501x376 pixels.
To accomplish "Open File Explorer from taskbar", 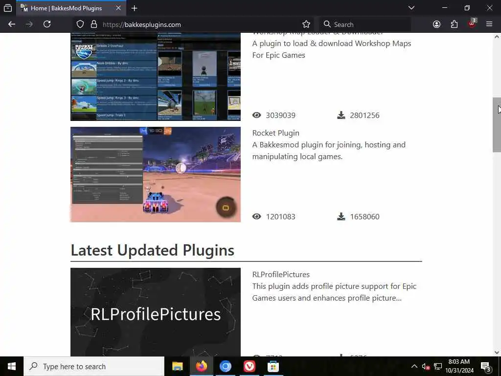I will click(x=177, y=366).
